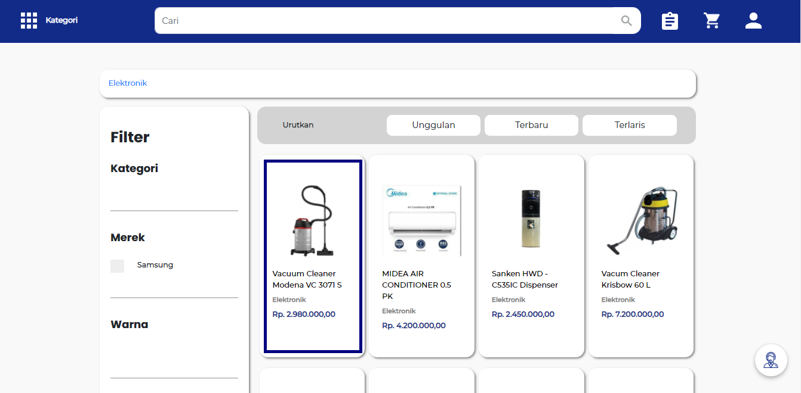The width and height of the screenshot is (801, 393).
Task: Click price Rp. 4.200.000,00
Action: coord(414,326)
